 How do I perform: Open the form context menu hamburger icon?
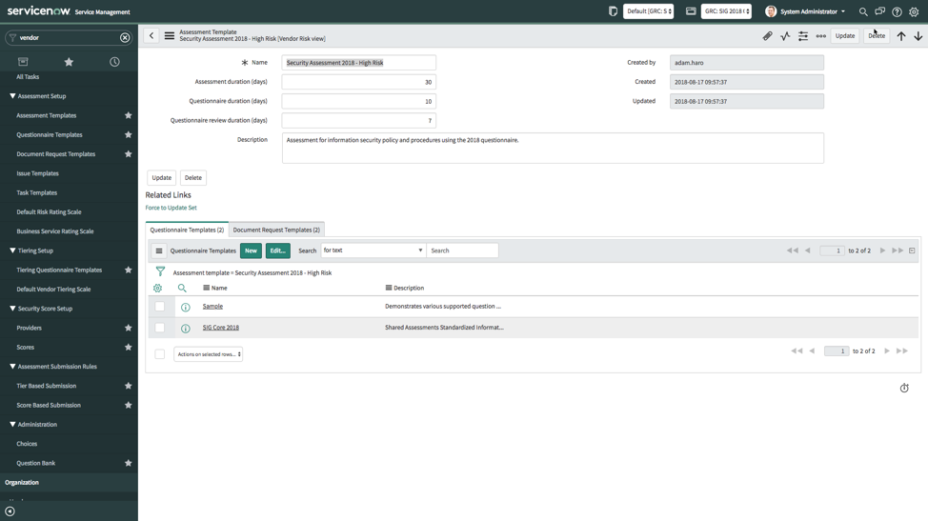170,36
